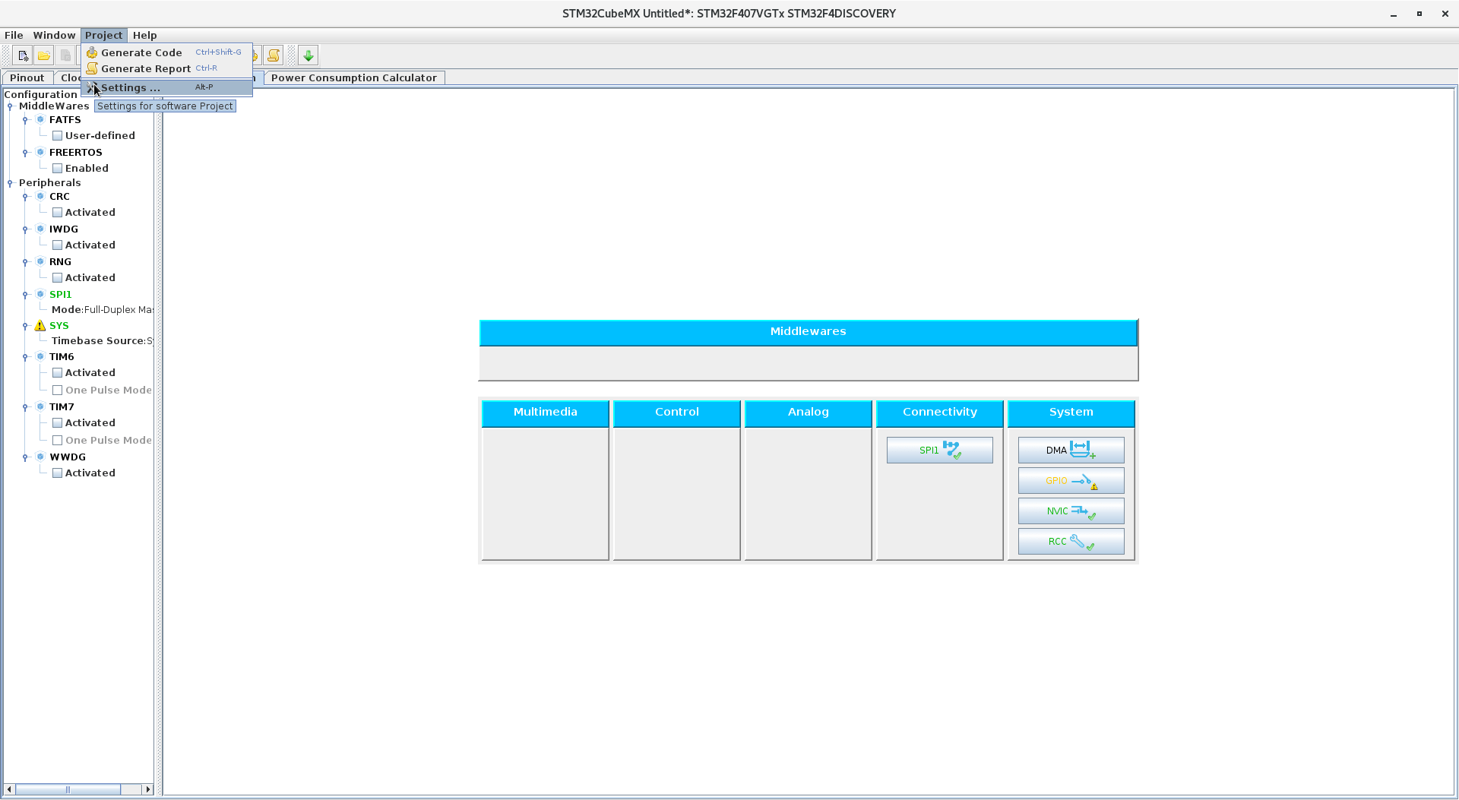This screenshot has height=800, width=1459.
Task: Check the TIM7 Activated box
Action: point(57,423)
